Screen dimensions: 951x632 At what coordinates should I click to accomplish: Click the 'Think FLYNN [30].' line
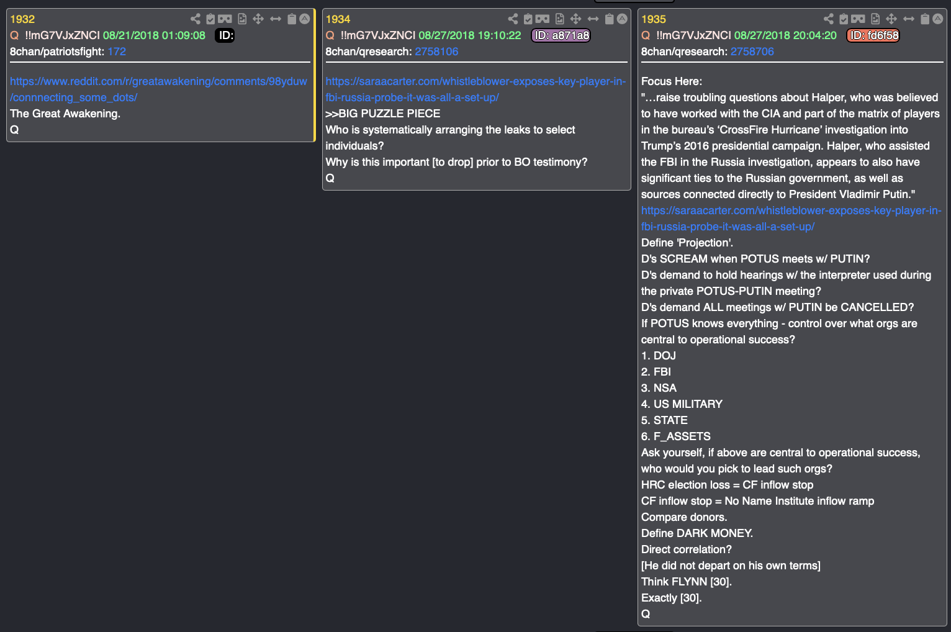point(687,582)
